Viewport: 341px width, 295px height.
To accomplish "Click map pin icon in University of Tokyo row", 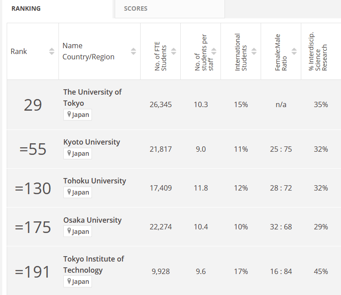I will (69, 114).
